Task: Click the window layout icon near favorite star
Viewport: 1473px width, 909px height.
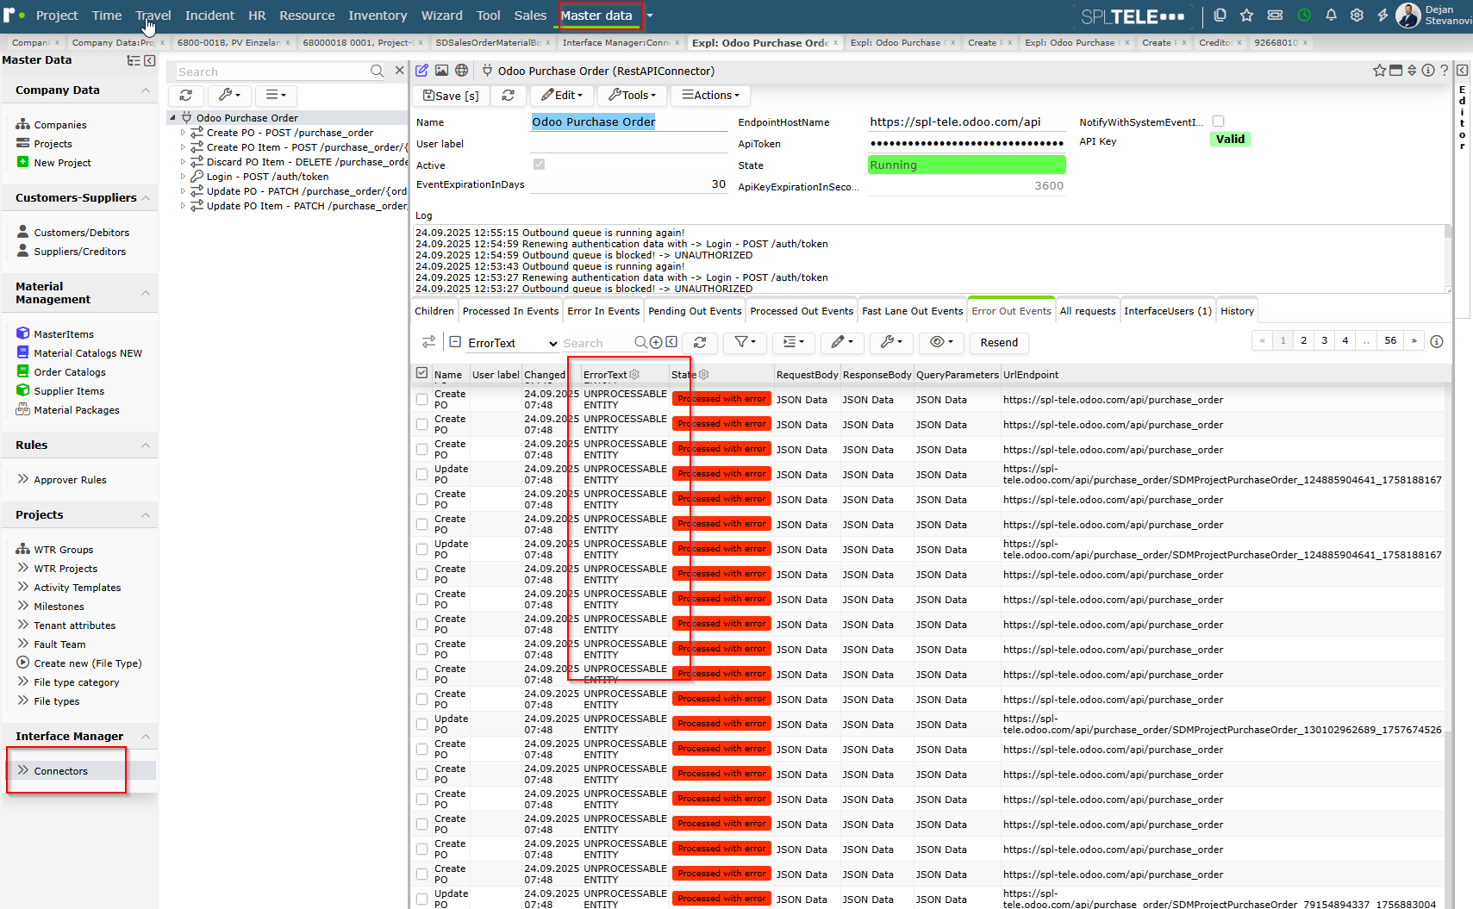Action: point(1395,71)
